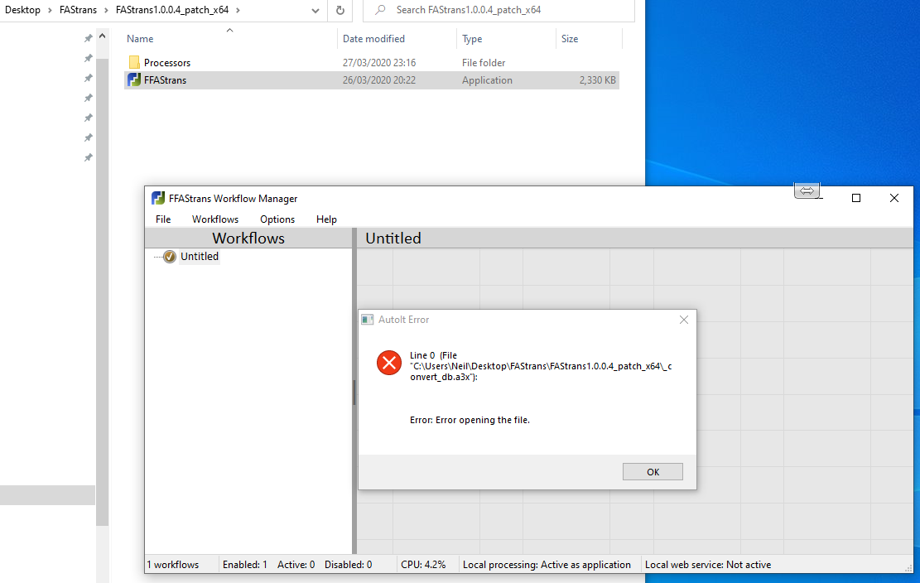Image resolution: width=920 pixels, height=583 pixels.
Task: Click the 'CPU: 4.2%' status entry
Action: [x=423, y=565]
